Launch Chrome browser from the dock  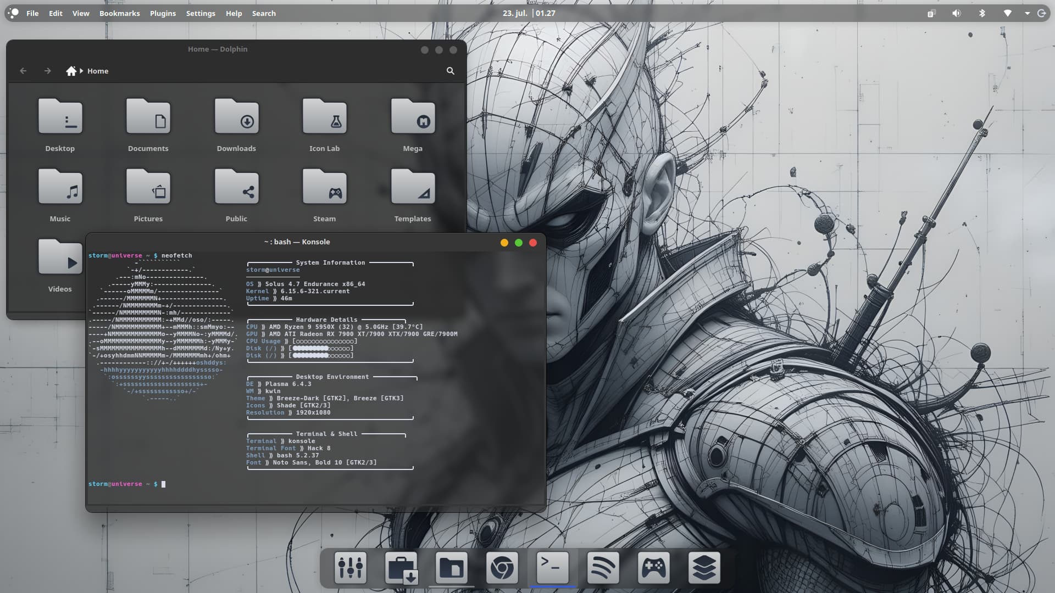pyautogui.click(x=502, y=567)
